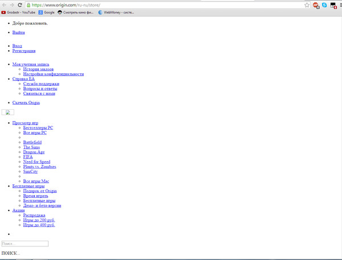The width and height of the screenshot is (342, 260).
Task: Click the Поиск search input field
Action: click(25, 244)
